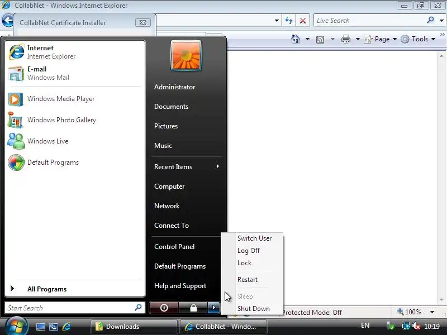The height and width of the screenshot is (335, 447).
Task: Open the Tools menu
Action: point(418,39)
